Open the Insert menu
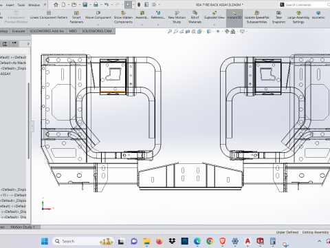The image size is (330, 248). [x=10, y=5]
